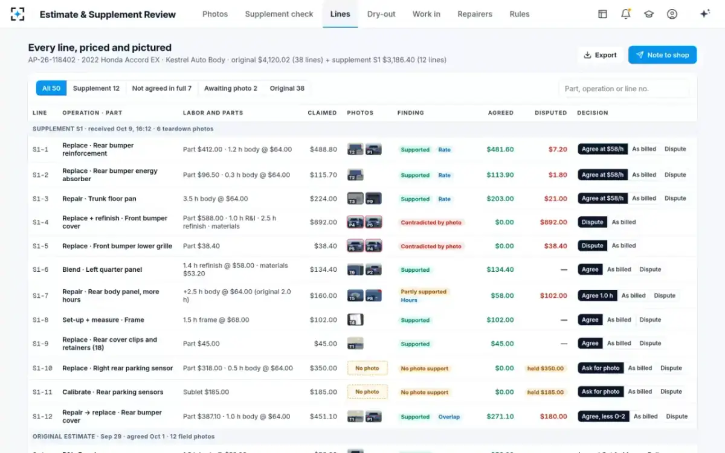Open flagged photo P4 on line S1-4
The height and width of the screenshot is (453, 725).
tap(355, 222)
